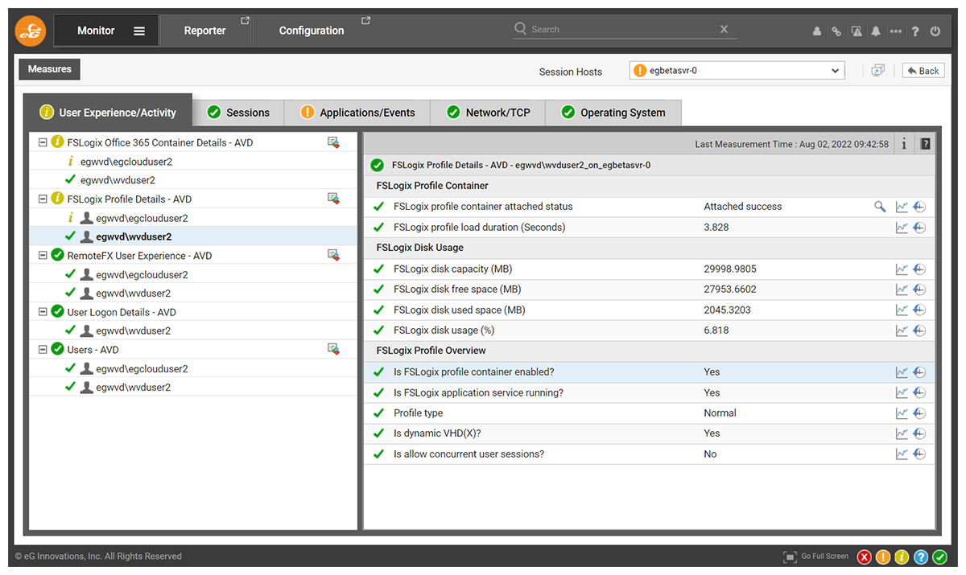Open history icon for Is dynamic VHD(X)
The width and height of the screenshot is (966, 575).
point(919,433)
